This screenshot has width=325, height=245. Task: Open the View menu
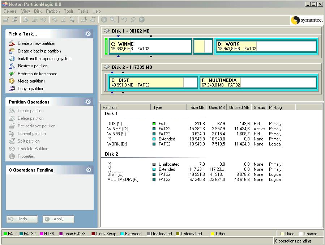point(26,11)
